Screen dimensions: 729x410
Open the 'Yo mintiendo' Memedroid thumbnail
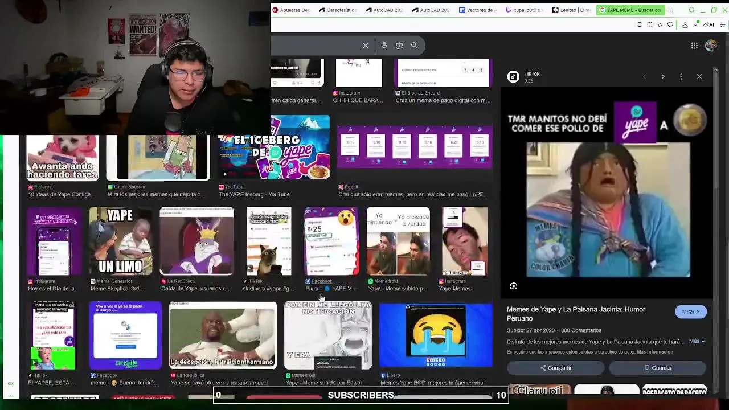click(398, 241)
